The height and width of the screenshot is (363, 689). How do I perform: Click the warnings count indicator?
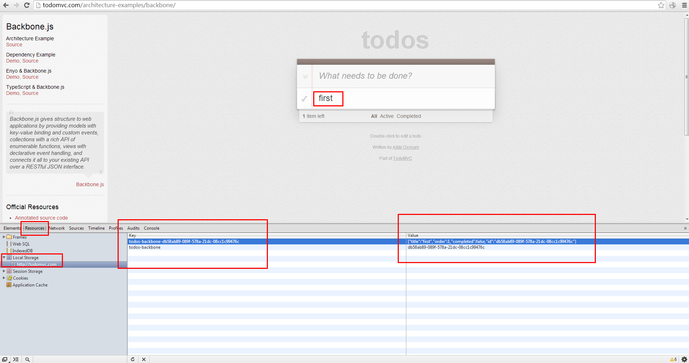point(673,359)
